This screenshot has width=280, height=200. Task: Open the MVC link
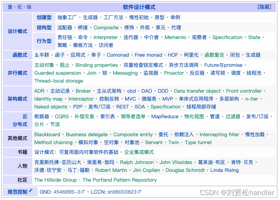pyautogui.click(x=130, y=99)
